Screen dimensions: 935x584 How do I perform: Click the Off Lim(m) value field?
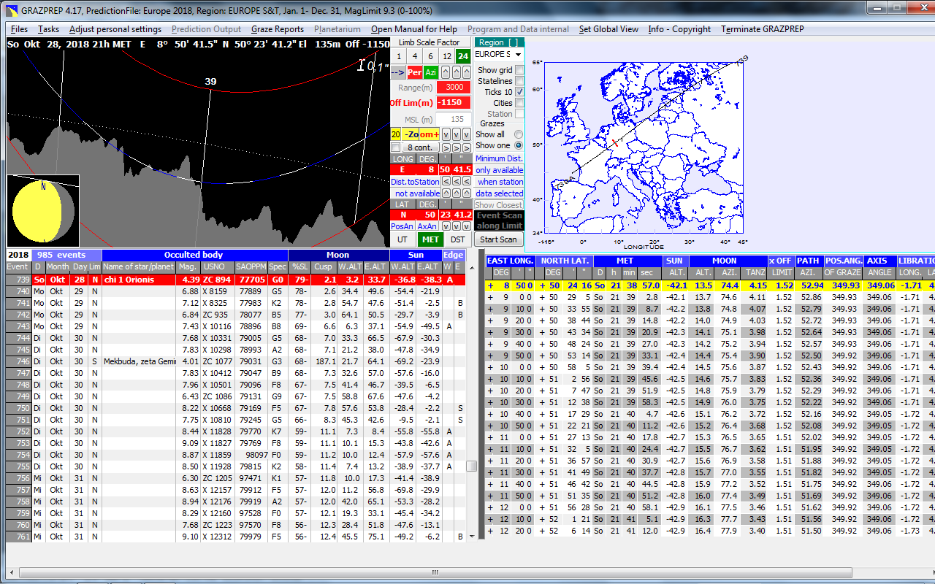pos(454,103)
